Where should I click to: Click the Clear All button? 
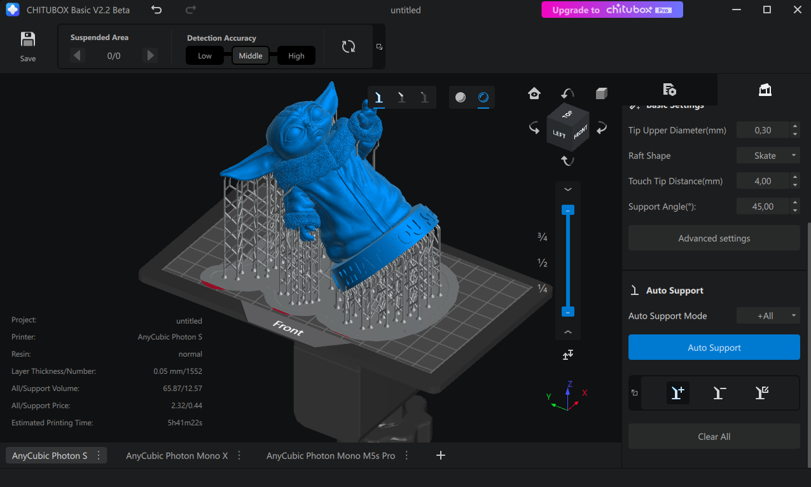(714, 437)
